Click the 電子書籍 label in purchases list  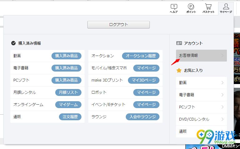[x=21, y=68]
